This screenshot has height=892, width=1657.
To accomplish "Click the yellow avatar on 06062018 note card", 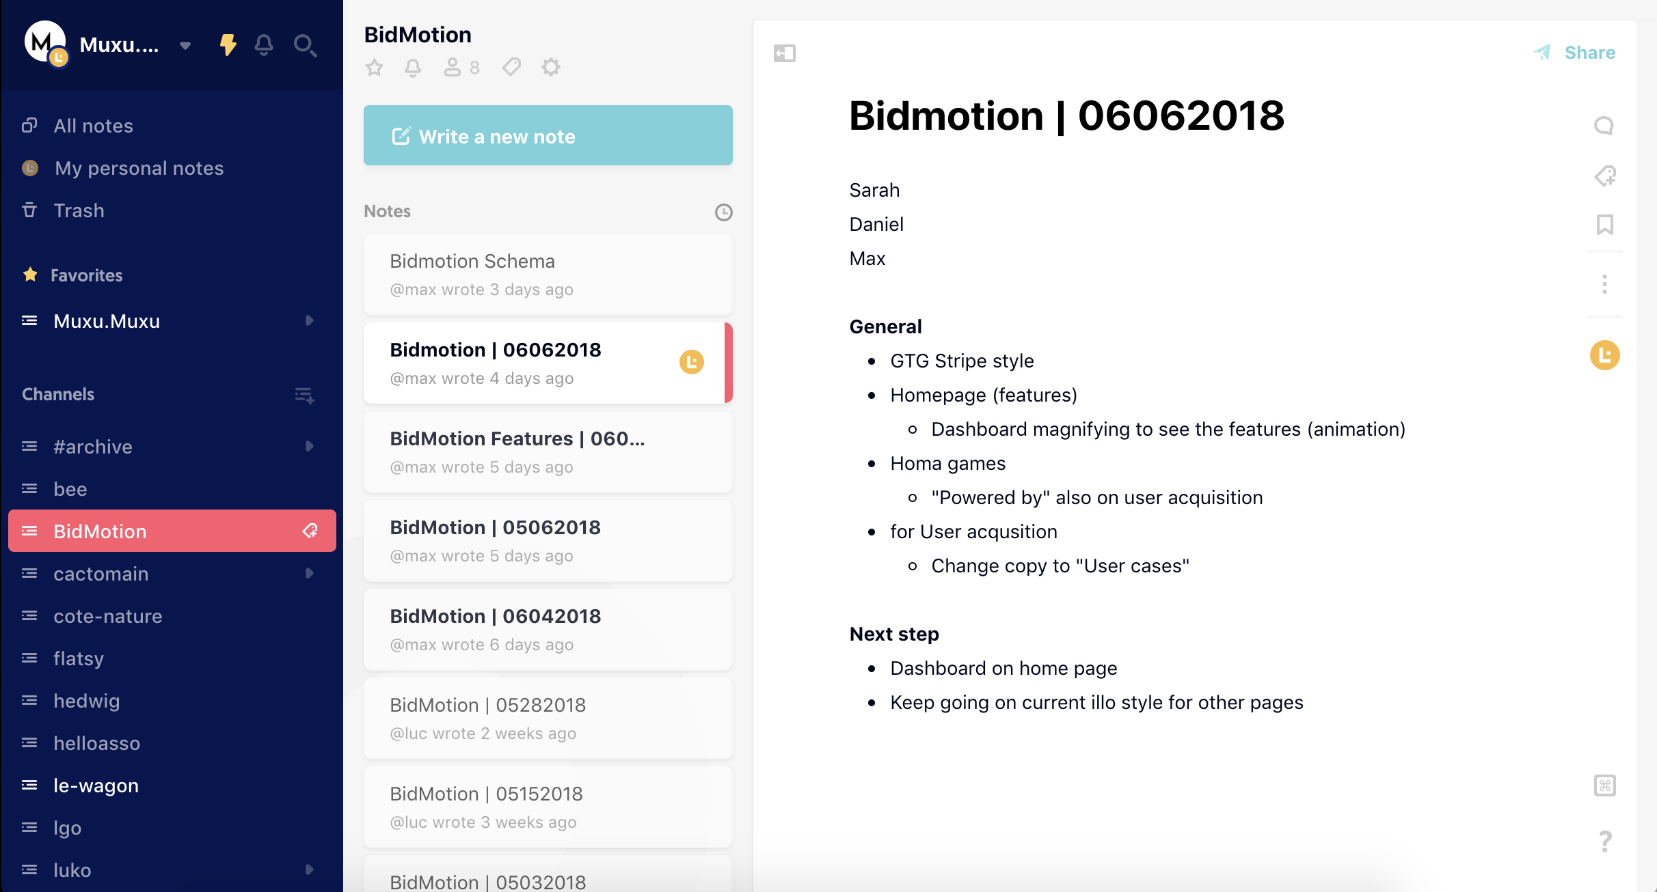I will pyautogui.click(x=692, y=362).
